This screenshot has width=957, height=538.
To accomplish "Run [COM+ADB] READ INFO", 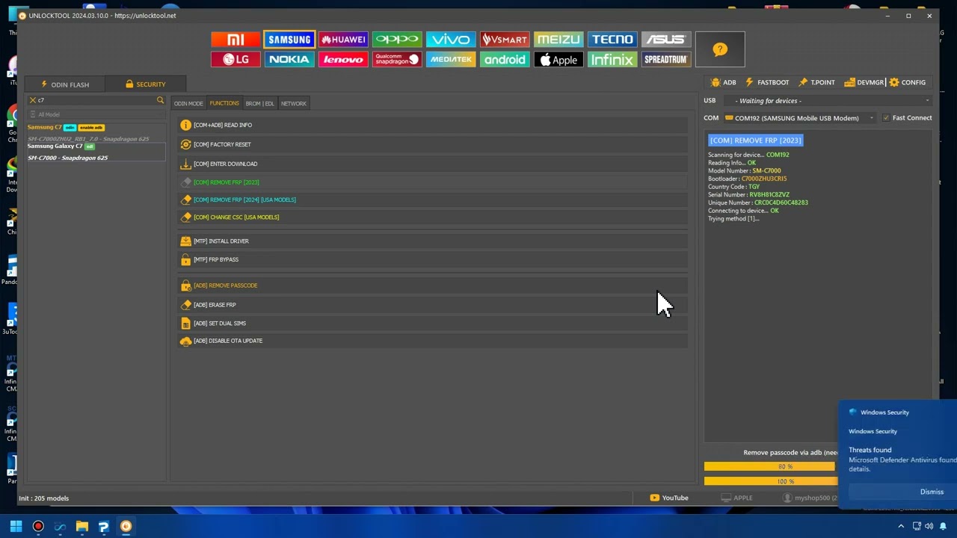I will [433, 125].
